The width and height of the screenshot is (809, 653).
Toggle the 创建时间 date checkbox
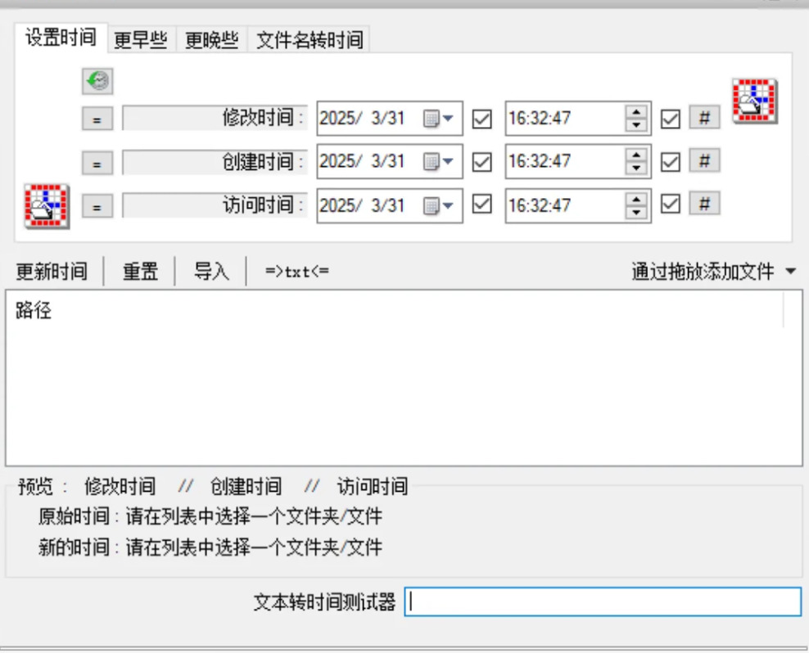(482, 162)
